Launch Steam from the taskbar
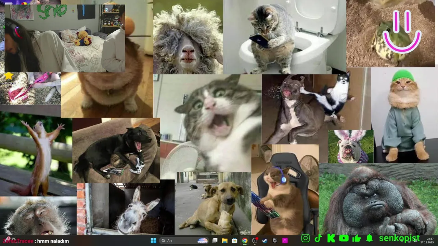Image resolution: width=438 pixels, height=246 pixels. click(x=265, y=241)
